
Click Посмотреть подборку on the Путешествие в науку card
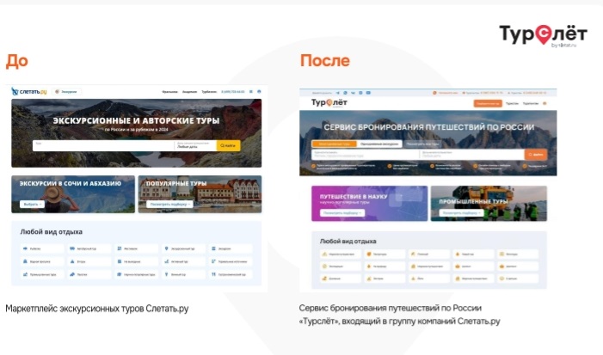342,213
